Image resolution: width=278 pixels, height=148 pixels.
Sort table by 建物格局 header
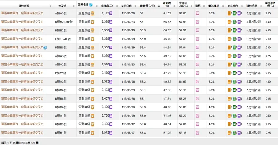coord(252,6)
